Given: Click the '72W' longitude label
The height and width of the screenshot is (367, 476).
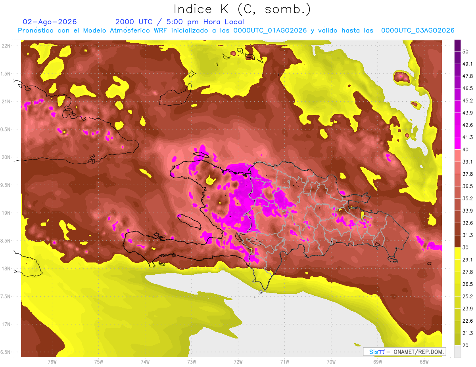Looking at the screenshot, I should (x=238, y=362).
